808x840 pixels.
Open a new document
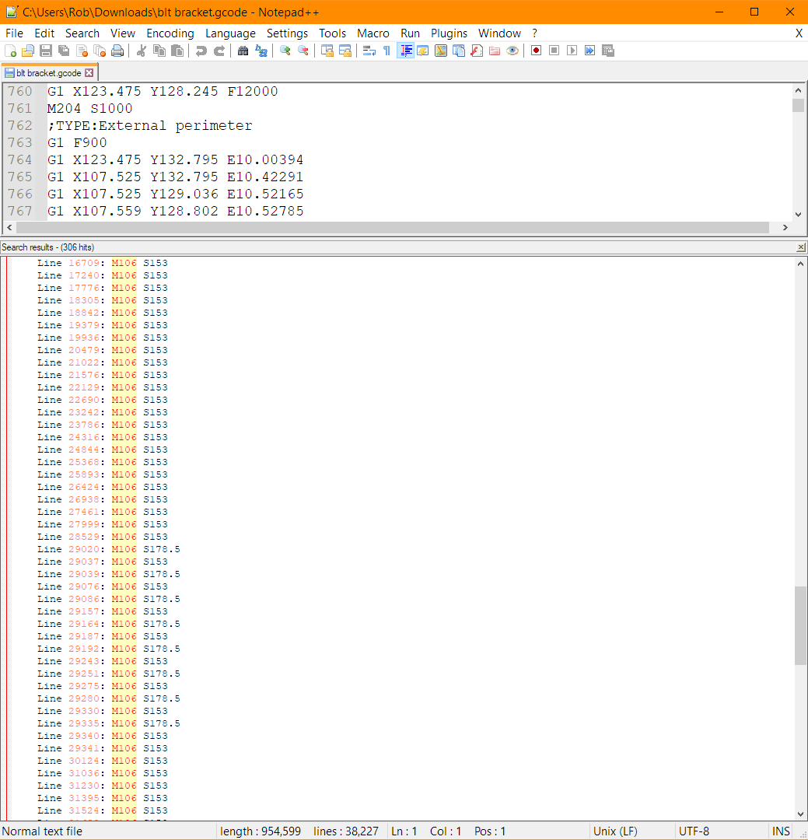click(x=9, y=50)
